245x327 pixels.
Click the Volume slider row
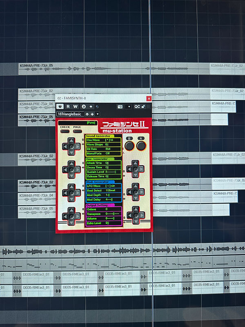(104, 219)
